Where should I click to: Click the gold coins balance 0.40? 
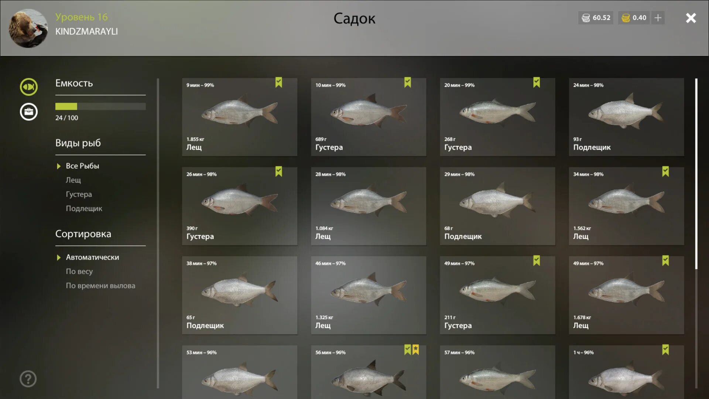634,18
